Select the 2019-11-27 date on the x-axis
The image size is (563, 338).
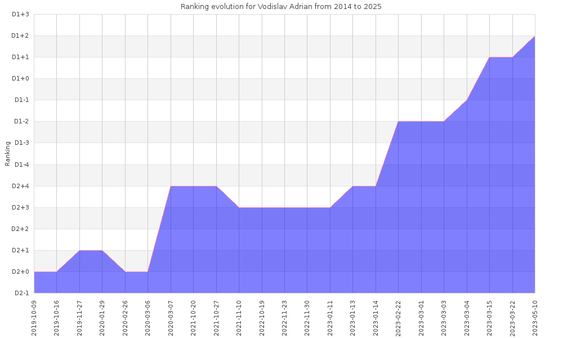[79, 317]
